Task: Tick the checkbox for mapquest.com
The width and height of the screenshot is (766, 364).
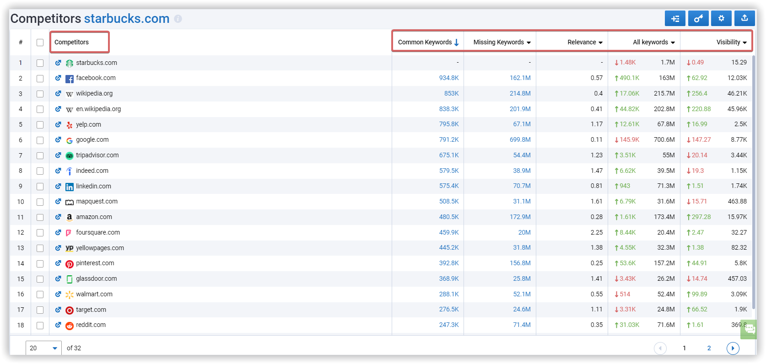Action: (x=40, y=202)
